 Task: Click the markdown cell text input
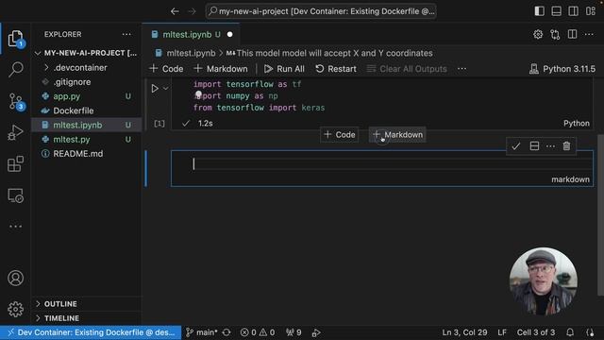[393, 164]
